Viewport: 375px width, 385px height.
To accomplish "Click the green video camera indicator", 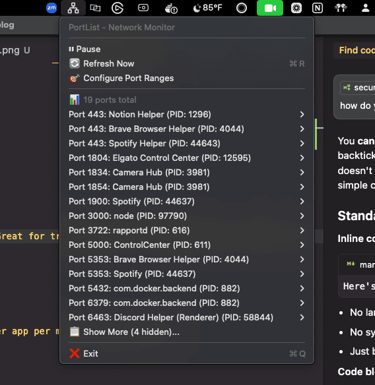I will click(270, 8).
